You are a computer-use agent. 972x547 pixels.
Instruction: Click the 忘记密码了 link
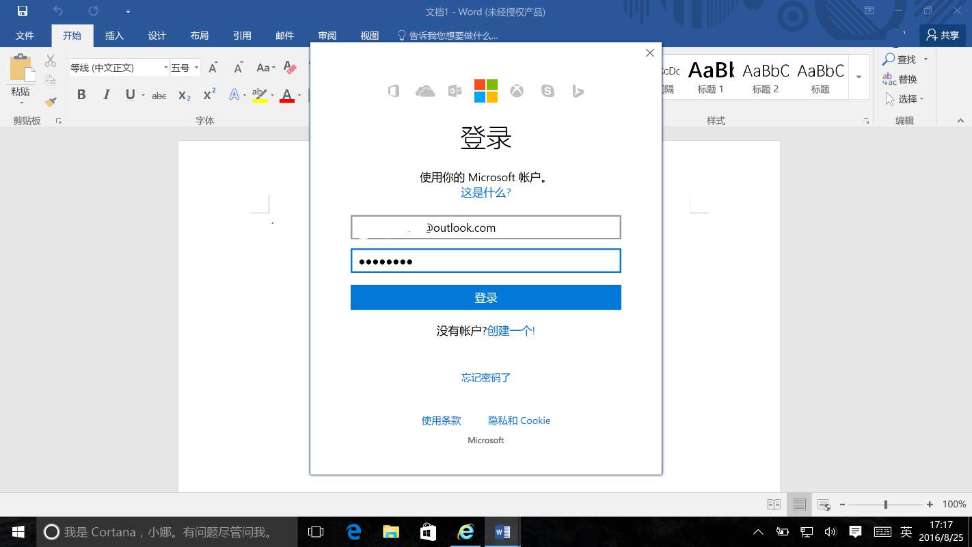click(x=485, y=377)
